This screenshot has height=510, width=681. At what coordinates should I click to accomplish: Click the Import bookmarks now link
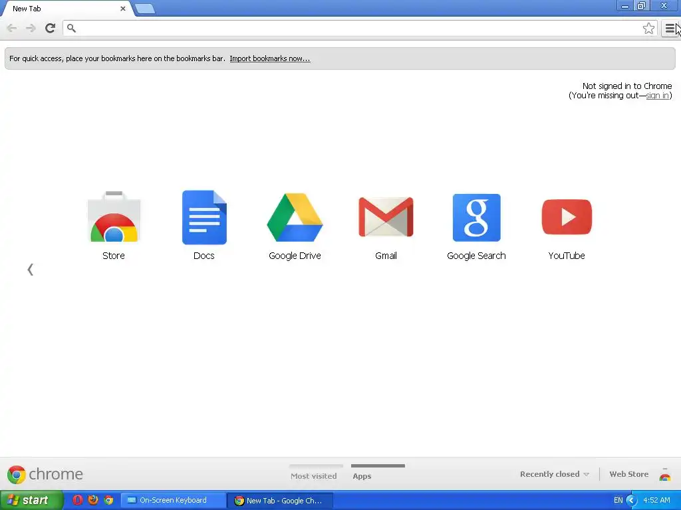[x=270, y=58]
